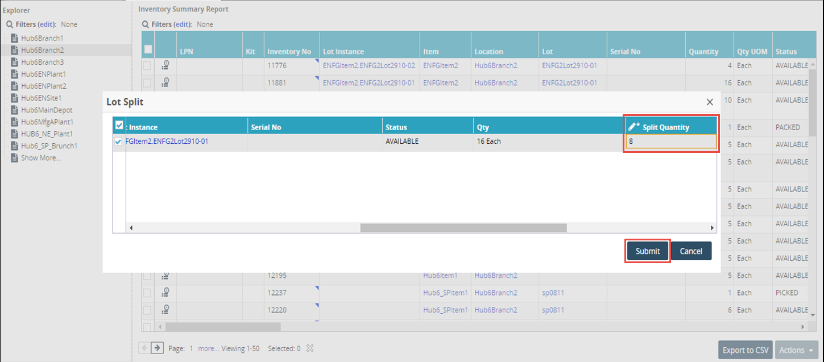Image resolution: width=824 pixels, height=362 pixels.
Task: Click the document icon beside Hub6ENPlant2
Action: click(x=15, y=86)
